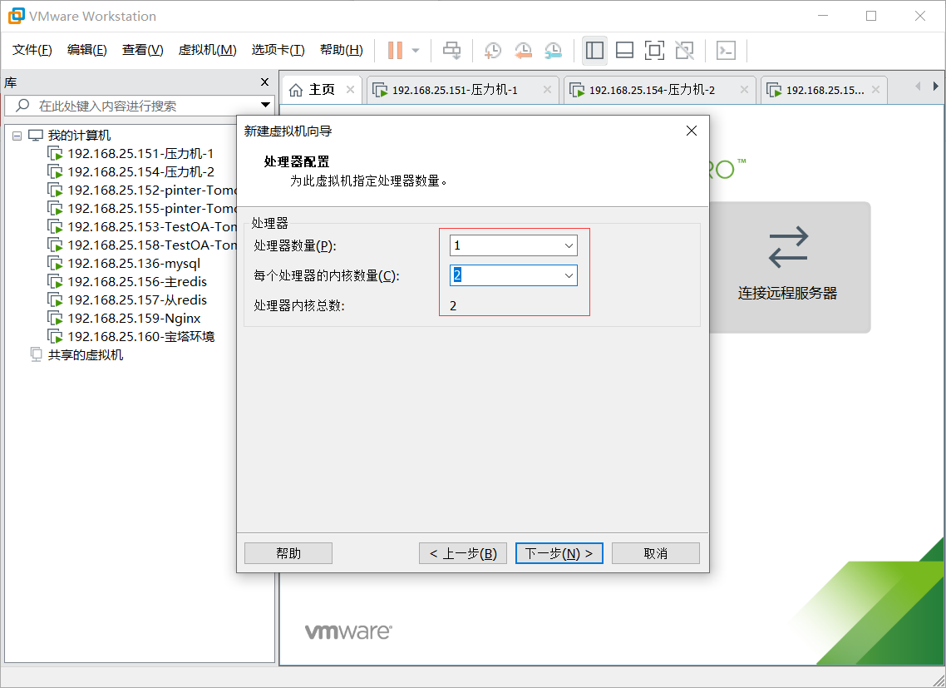Select VM 192.168.25.151-压力机-1 in library

tap(140, 154)
